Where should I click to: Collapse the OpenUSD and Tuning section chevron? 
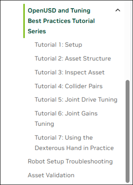118,11
